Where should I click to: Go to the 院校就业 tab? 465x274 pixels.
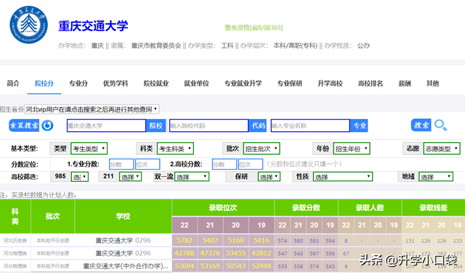pos(156,83)
